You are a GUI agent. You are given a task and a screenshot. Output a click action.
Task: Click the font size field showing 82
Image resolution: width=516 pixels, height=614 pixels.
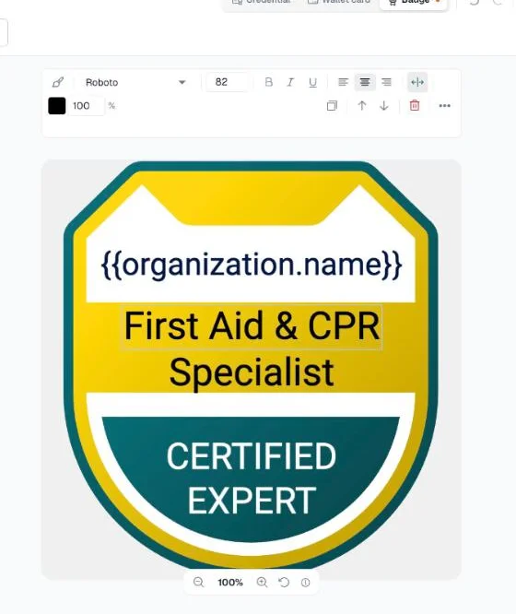coord(227,82)
